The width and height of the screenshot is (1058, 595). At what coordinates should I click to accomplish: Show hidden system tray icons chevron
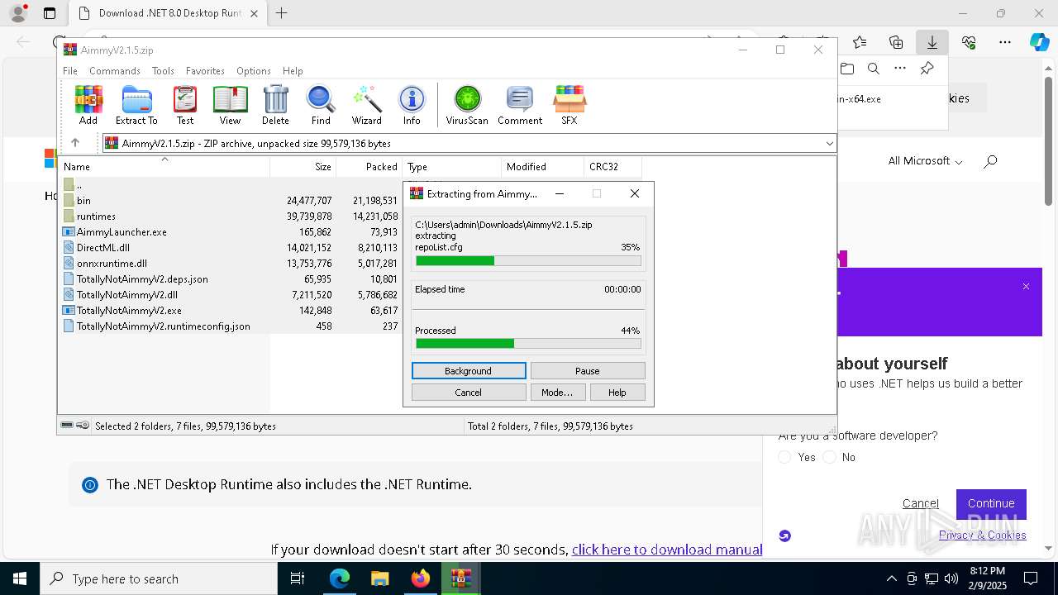(891, 578)
